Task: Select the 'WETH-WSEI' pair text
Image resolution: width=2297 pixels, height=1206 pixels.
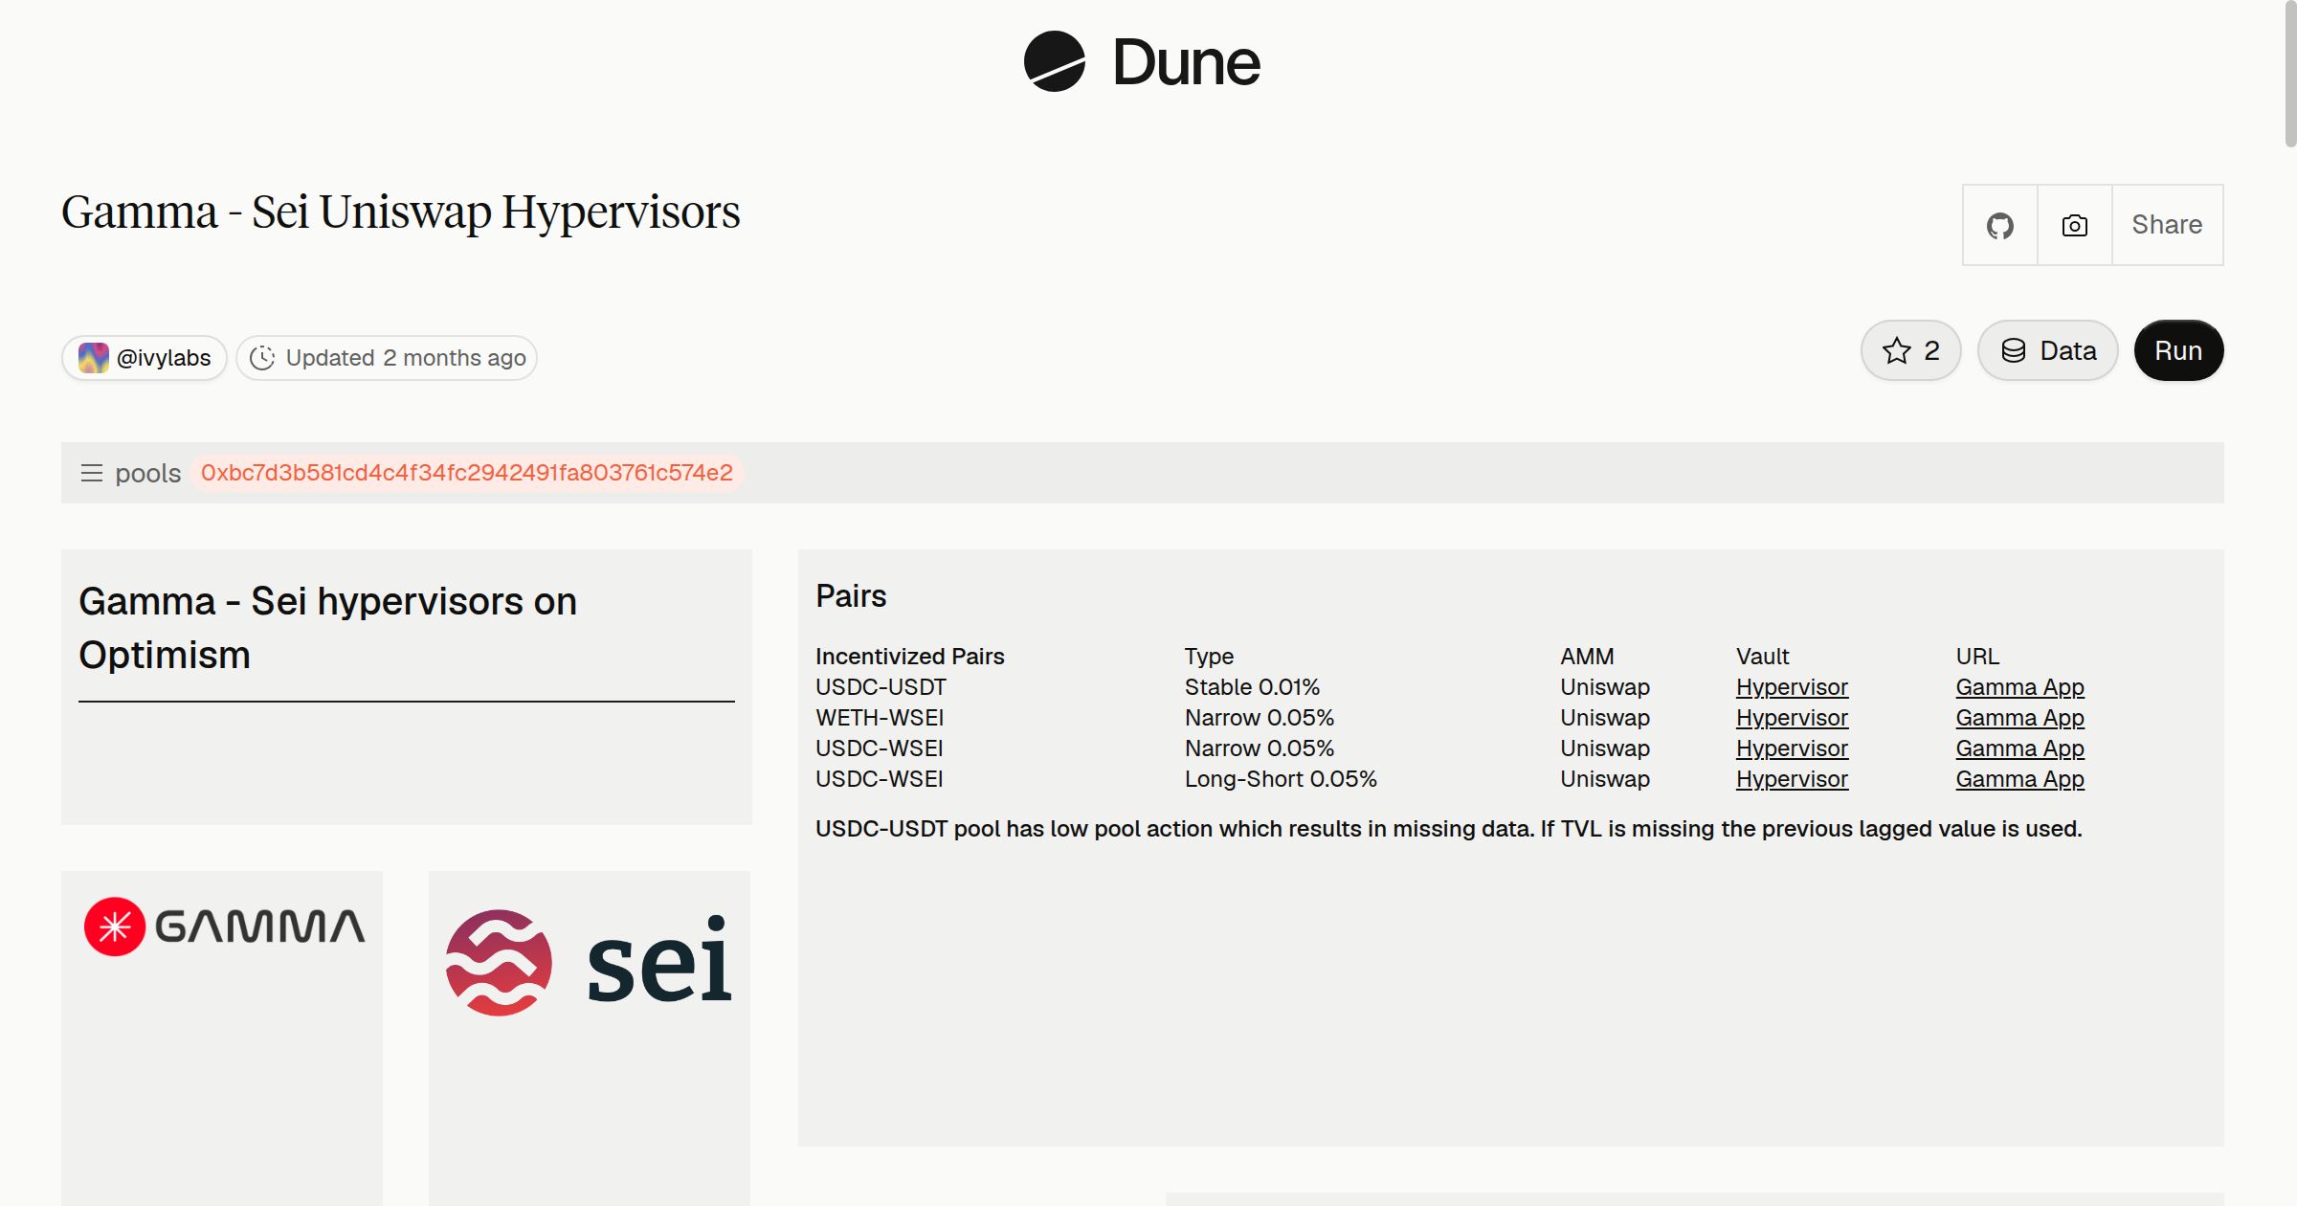Action: 880,718
